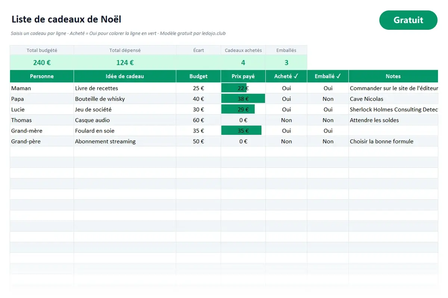Screen dimensions: 448x298
Task: Select the Casque audio gift cell
Action: [x=125, y=120]
